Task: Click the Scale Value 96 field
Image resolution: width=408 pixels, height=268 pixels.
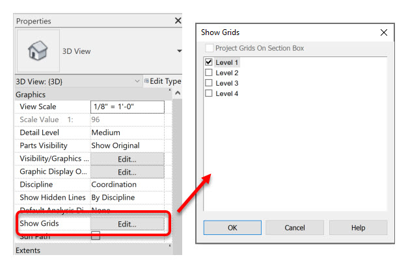Action: [x=128, y=119]
